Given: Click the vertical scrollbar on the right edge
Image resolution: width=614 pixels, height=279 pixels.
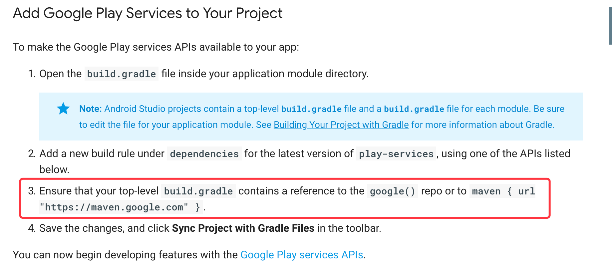Looking at the screenshot, I should click(611, 26).
